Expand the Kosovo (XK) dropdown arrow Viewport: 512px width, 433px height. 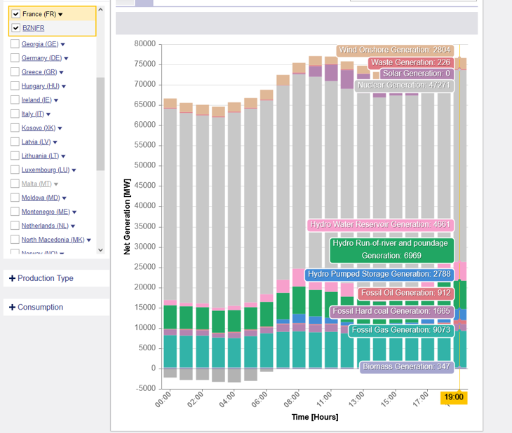coord(60,128)
